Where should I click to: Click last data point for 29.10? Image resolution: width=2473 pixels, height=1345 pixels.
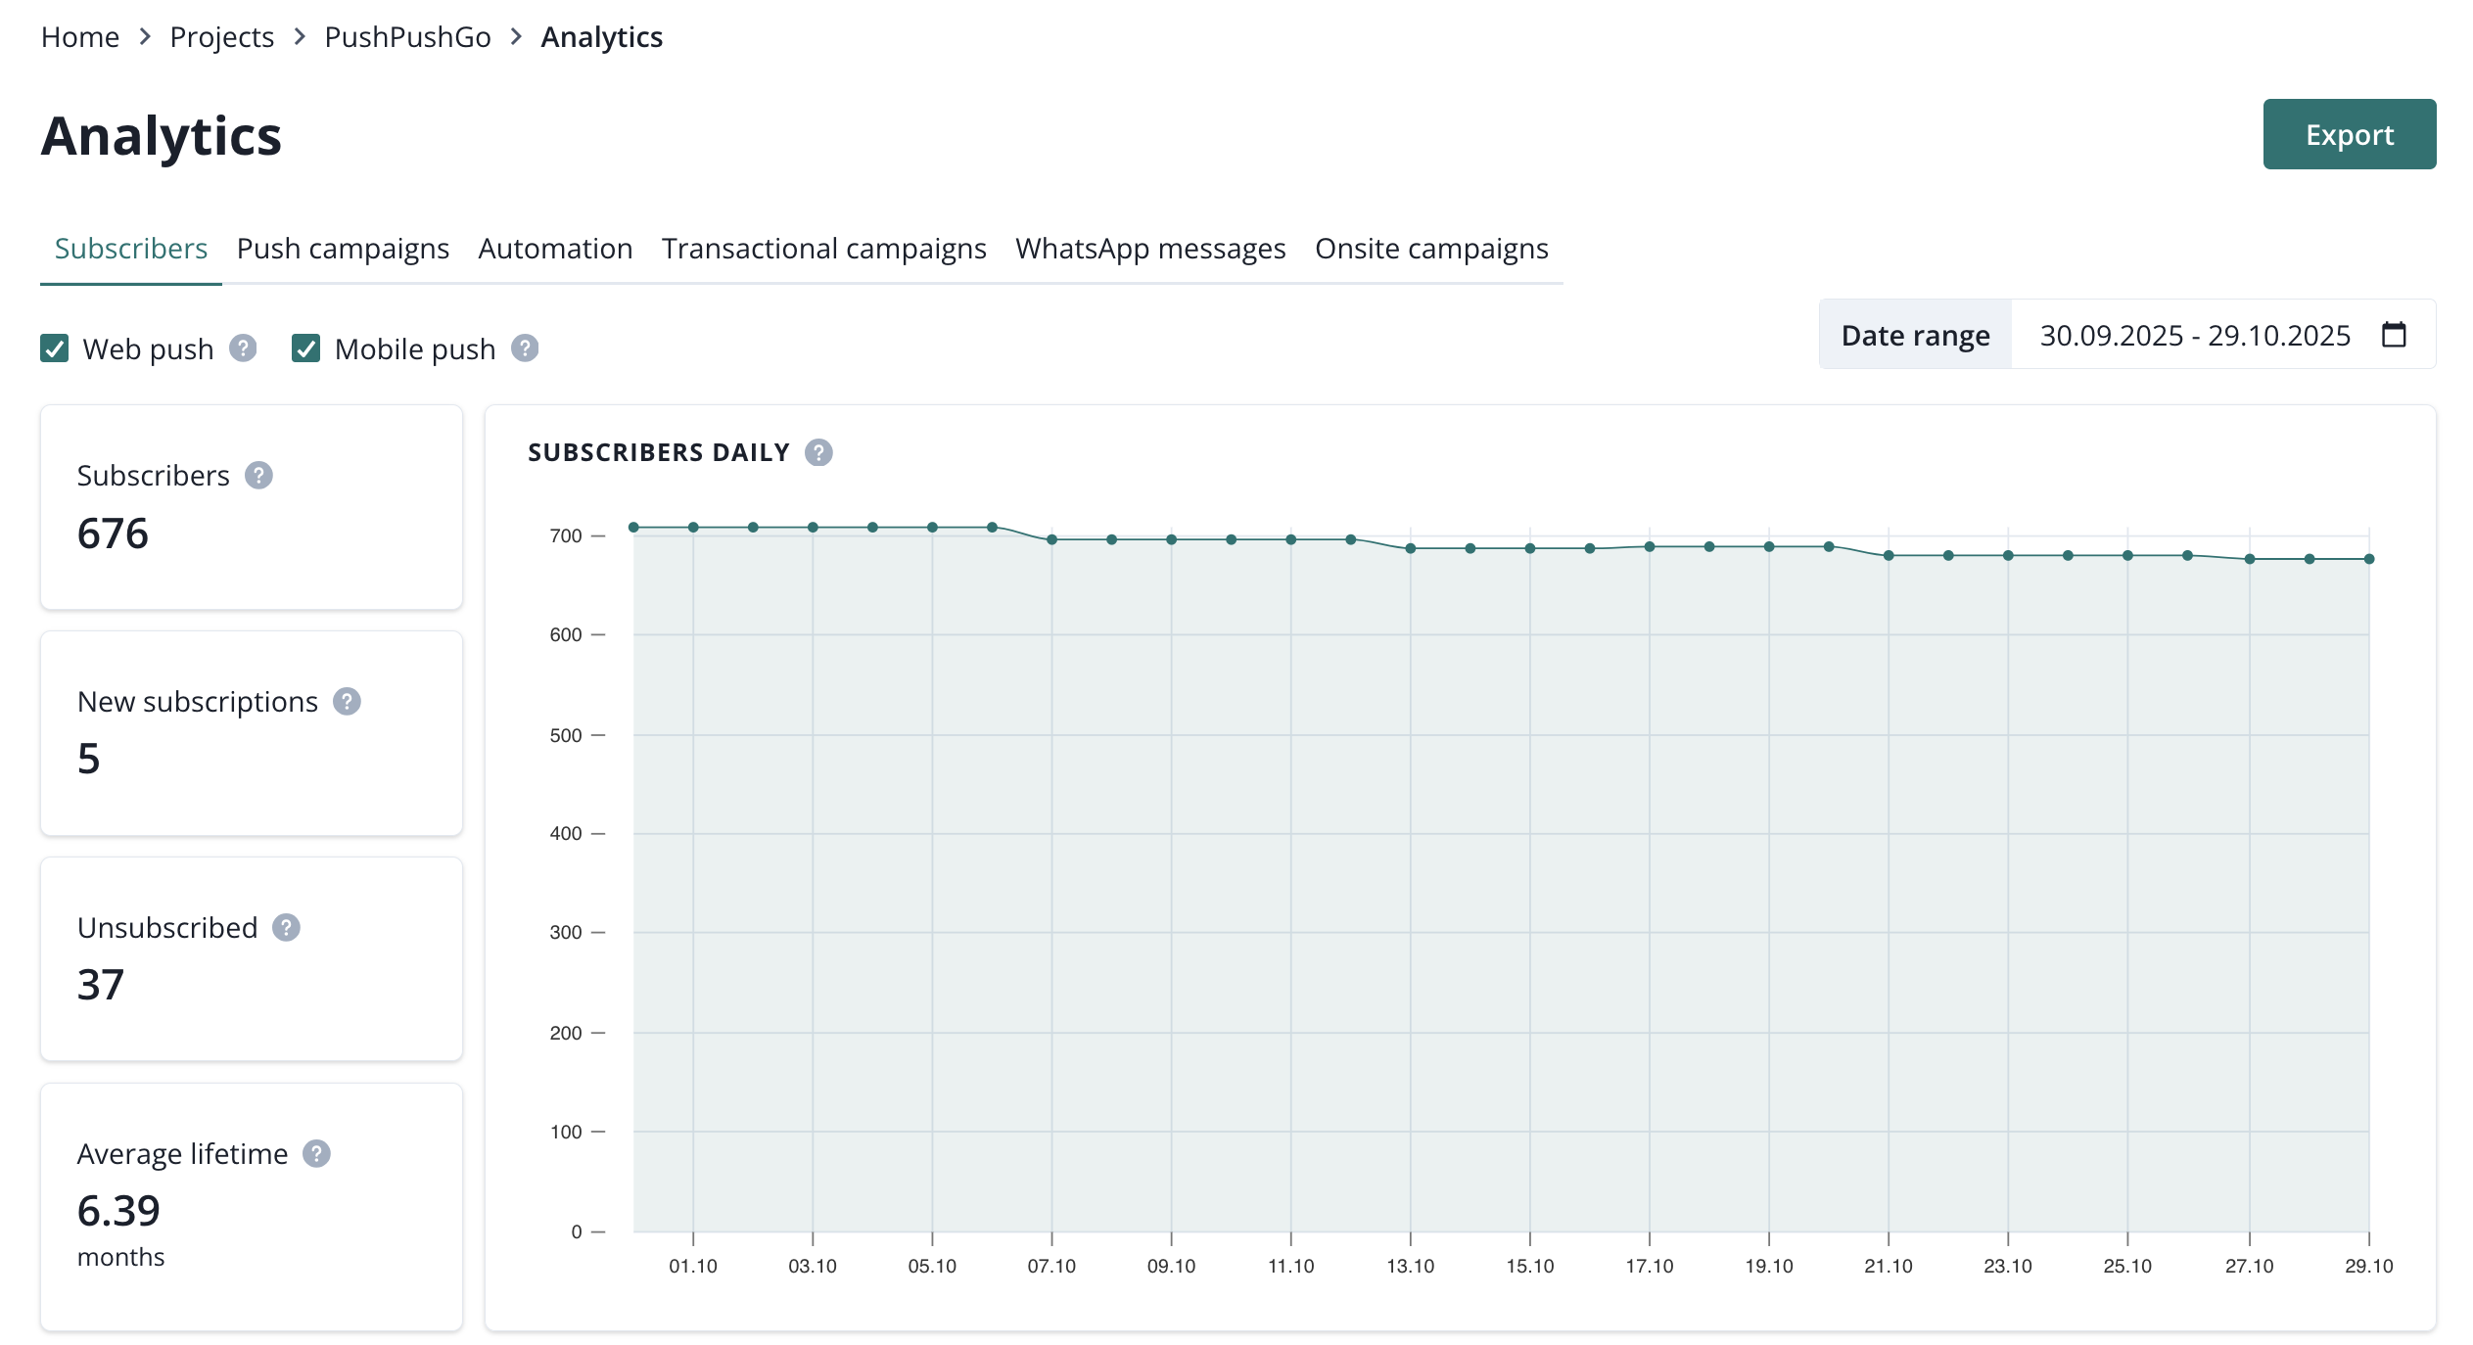pos(2368,559)
